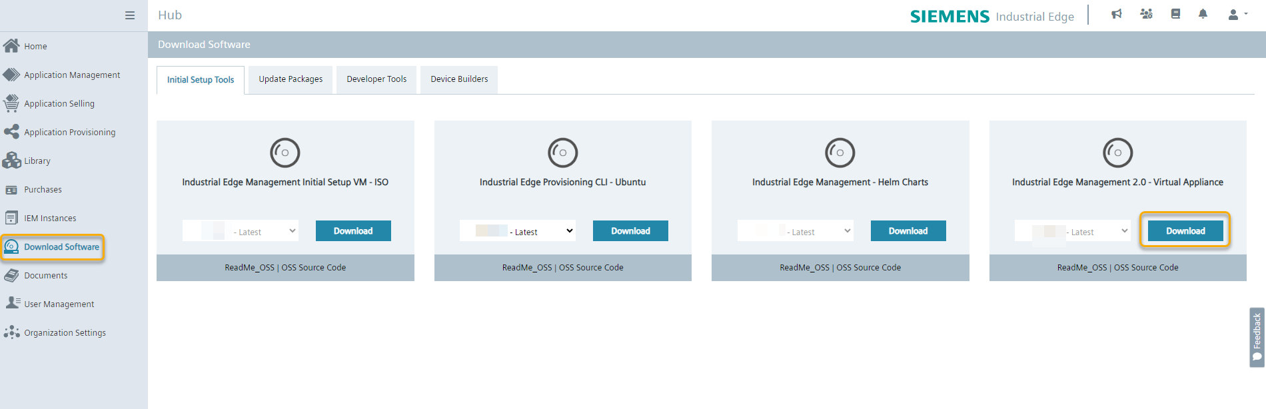Image resolution: width=1266 pixels, height=409 pixels.
Task: Switch to the Update Packages tab
Action: [291, 79]
